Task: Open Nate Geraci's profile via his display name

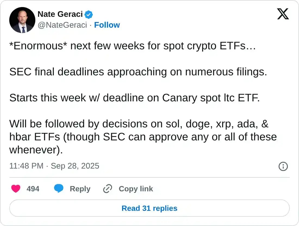Action: pyautogui.click(x=60, y=15)
